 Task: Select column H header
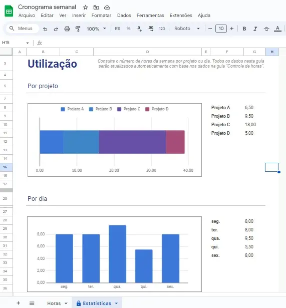point(272,52)
